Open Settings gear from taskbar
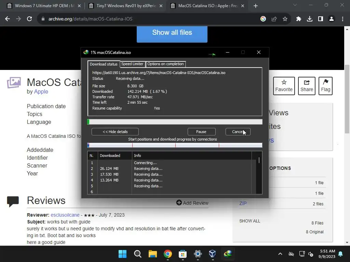This screenshot has height=262, width=350. pyautogui.click(x=198, y=254)
